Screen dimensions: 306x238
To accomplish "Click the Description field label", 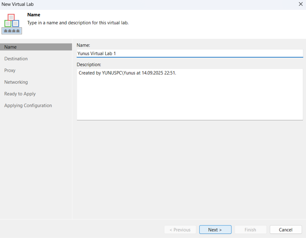I will (89, 64).
